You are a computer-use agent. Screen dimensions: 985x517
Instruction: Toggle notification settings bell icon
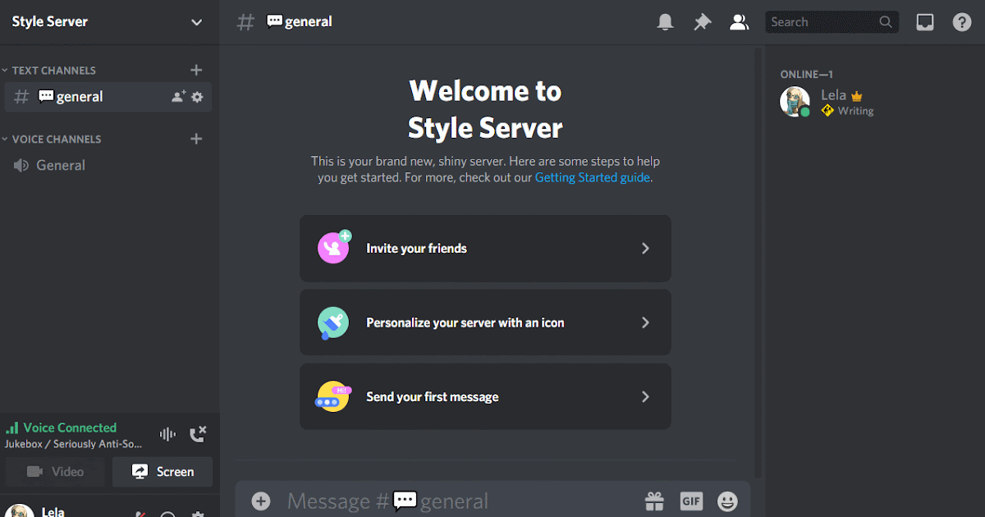pyautogui.click(x=666, y=22)
